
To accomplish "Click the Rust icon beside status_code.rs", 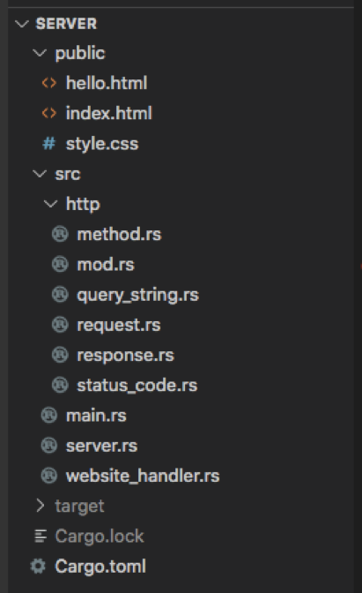I will point(60,385).
